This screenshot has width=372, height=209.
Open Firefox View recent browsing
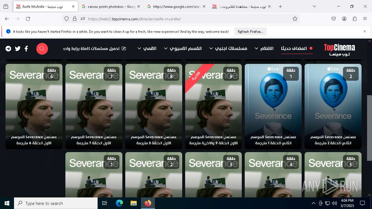[x=6, y=6]
